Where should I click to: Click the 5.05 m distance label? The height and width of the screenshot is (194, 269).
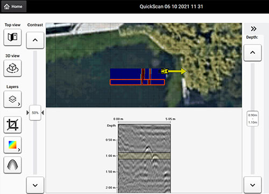(171, 119)
